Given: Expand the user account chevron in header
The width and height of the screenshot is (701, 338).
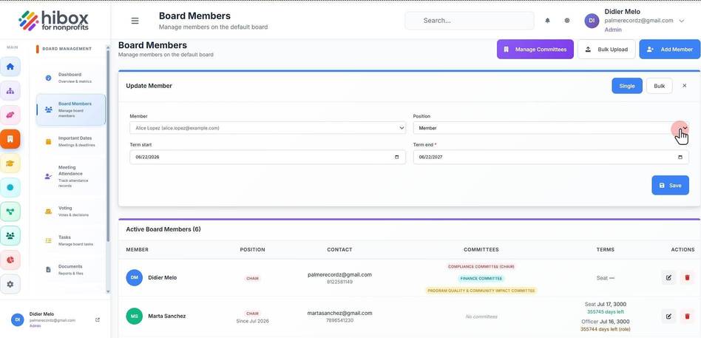Looking at the screenshot, I should coord(681,21).
